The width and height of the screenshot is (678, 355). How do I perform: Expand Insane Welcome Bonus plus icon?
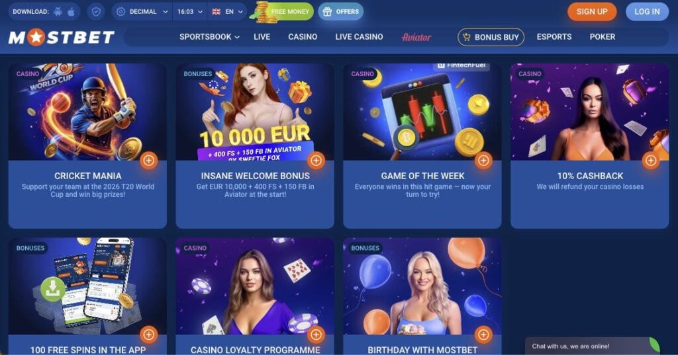[316, 161]
